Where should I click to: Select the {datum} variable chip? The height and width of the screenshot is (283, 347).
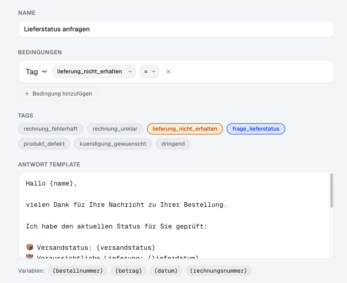[166, 271]
